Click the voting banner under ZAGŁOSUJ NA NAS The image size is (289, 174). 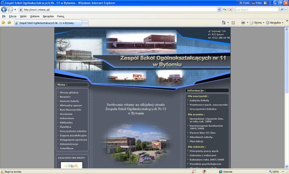point(71,165)
